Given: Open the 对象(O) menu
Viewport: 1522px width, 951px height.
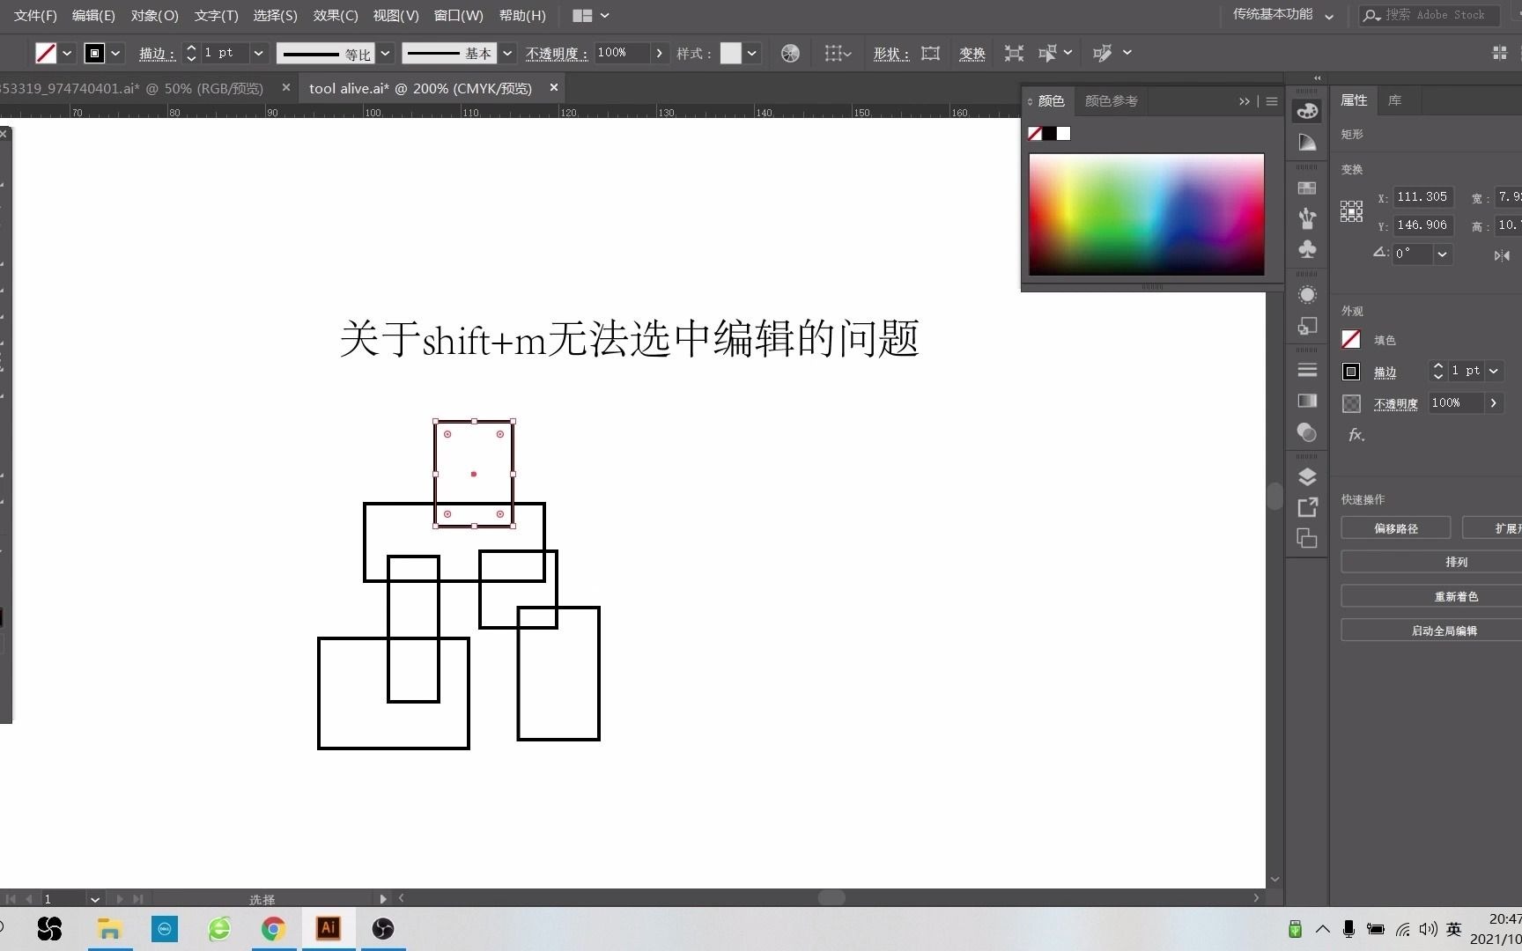Looking at the screenshot, I should [154, 16].
